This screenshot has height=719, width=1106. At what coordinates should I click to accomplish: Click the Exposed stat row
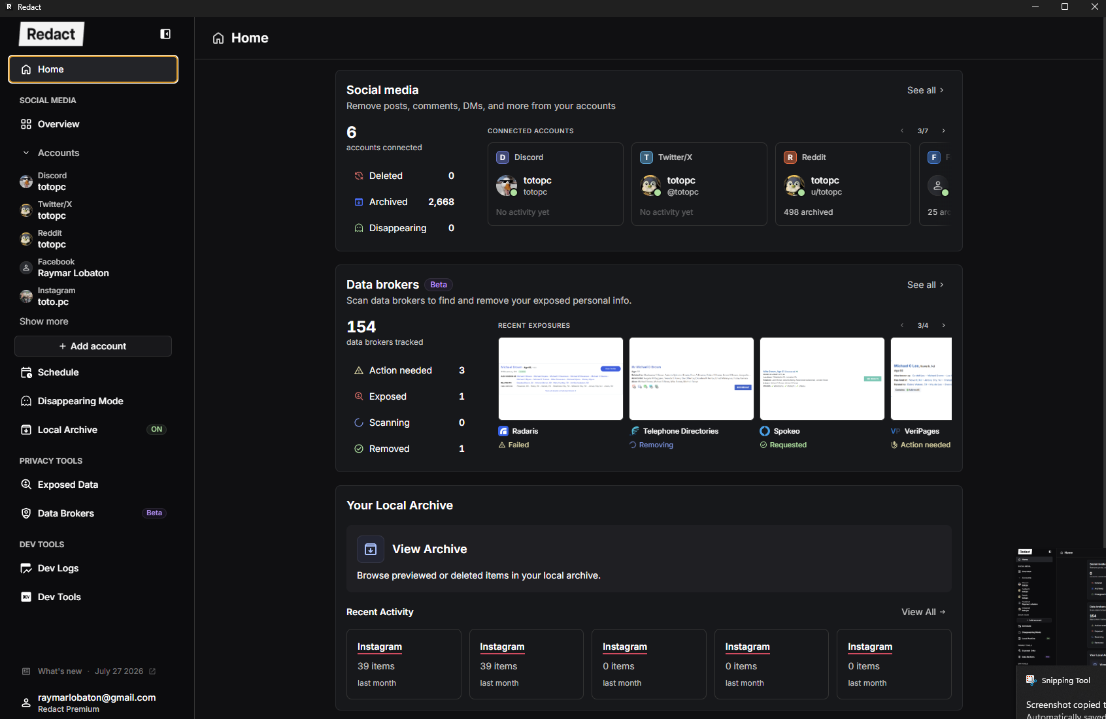click(x=409, y=396)
